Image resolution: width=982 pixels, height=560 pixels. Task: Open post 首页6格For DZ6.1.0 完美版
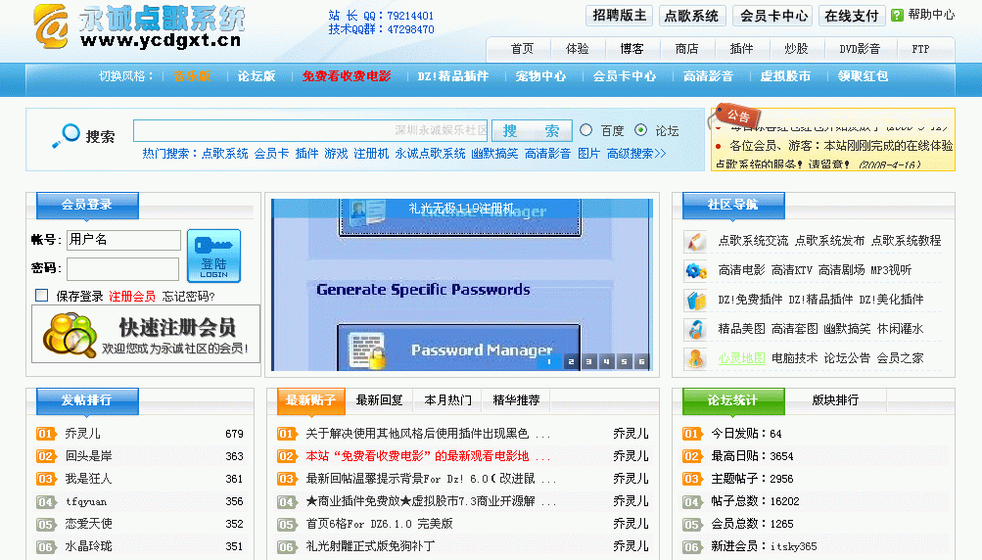point(379,524)
